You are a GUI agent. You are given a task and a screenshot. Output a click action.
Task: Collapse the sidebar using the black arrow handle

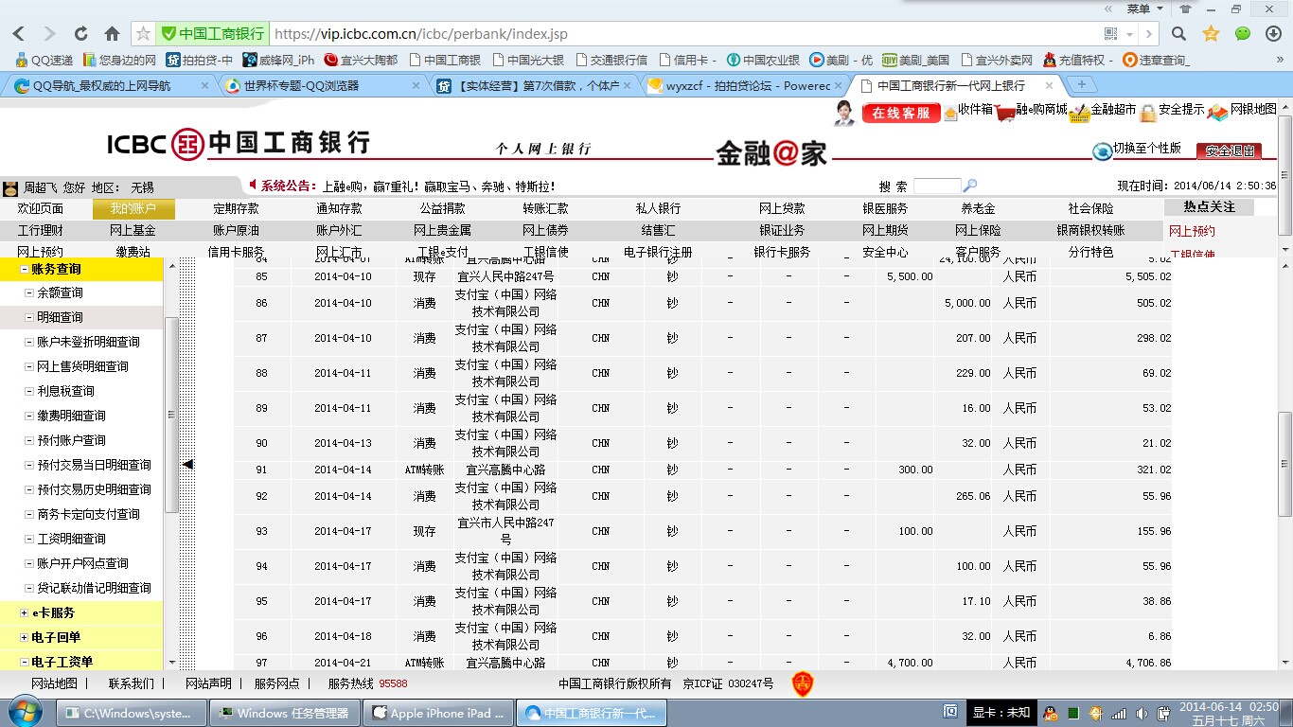click(187, 464)
